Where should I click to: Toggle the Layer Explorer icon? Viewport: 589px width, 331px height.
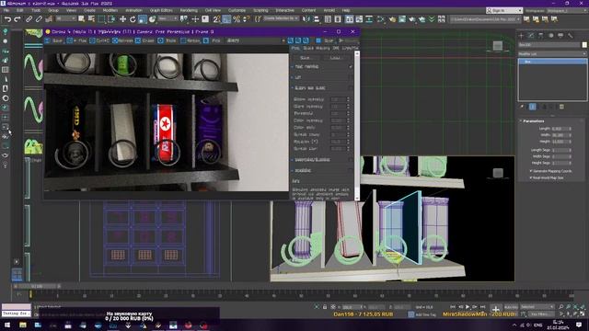338,19
